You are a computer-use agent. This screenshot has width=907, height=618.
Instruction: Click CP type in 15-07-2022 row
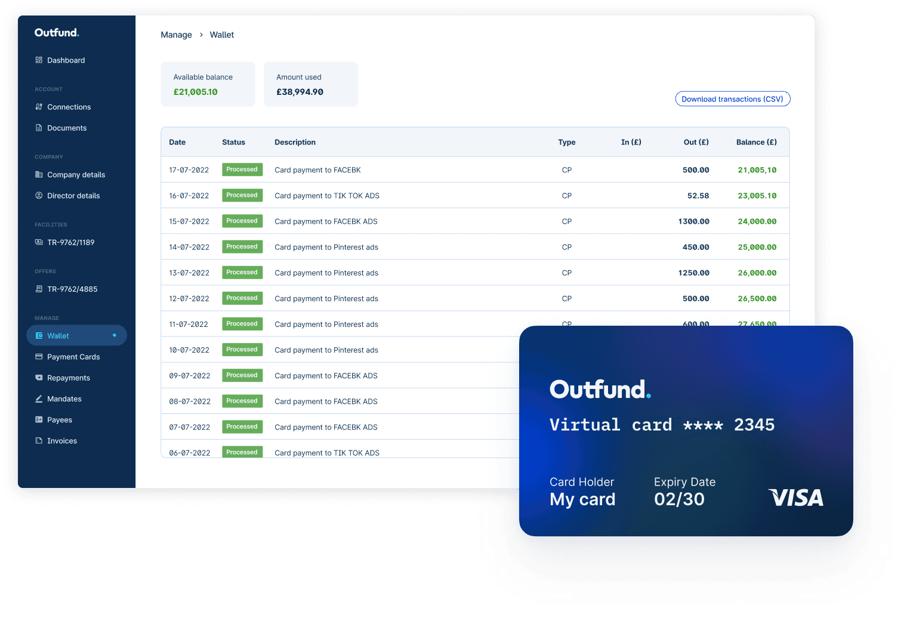(567, 221)
